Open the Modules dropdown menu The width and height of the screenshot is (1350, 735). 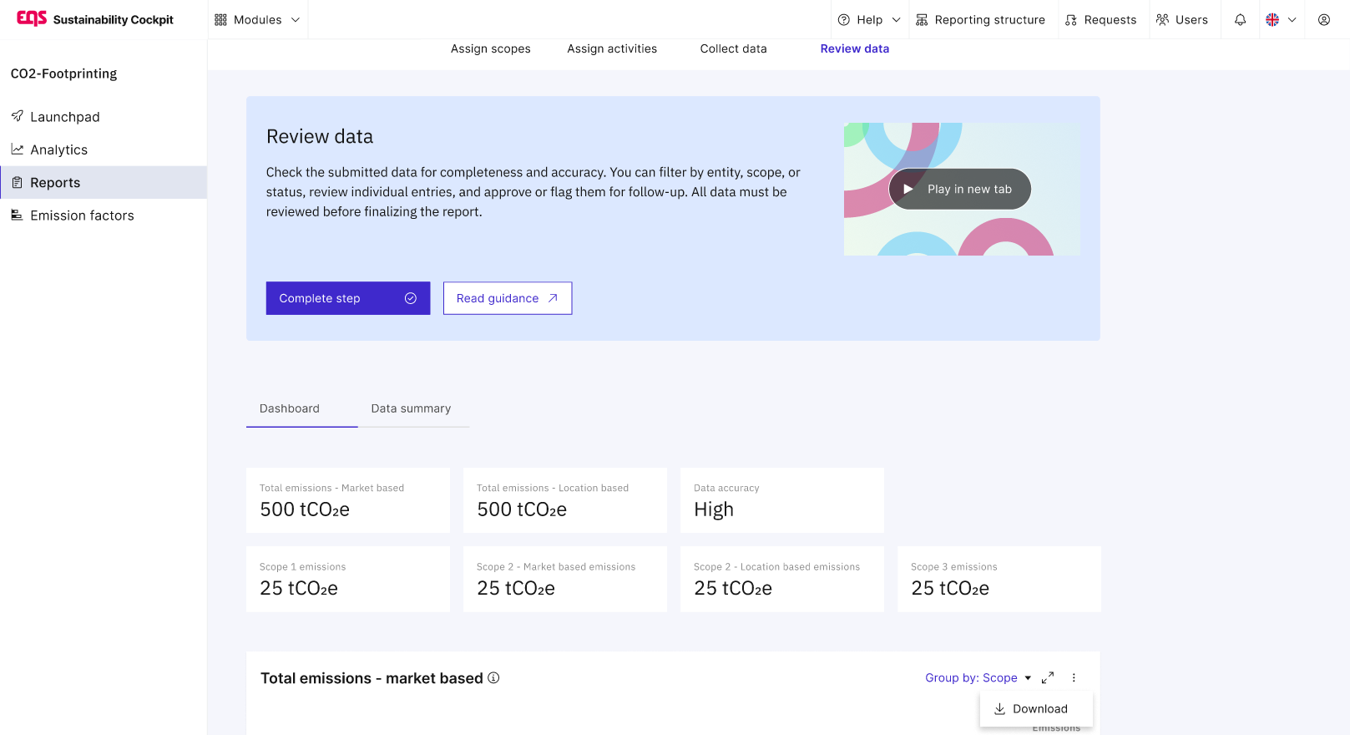pos(257,20)
